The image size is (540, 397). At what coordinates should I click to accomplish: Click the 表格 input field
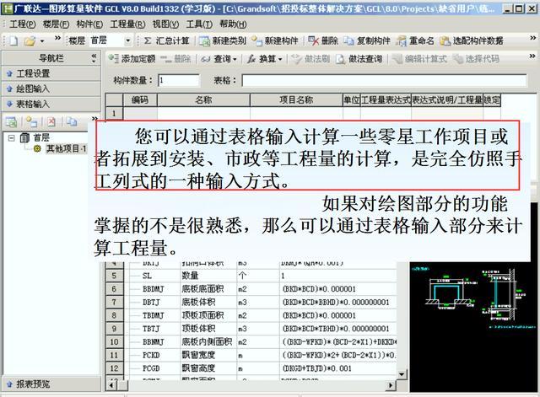click(x=385, y=81)
